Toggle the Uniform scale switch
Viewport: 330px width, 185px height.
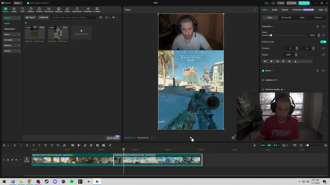tap(323, 42)
